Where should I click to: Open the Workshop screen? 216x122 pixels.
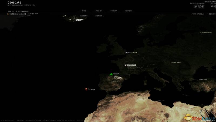pos(114,11)
